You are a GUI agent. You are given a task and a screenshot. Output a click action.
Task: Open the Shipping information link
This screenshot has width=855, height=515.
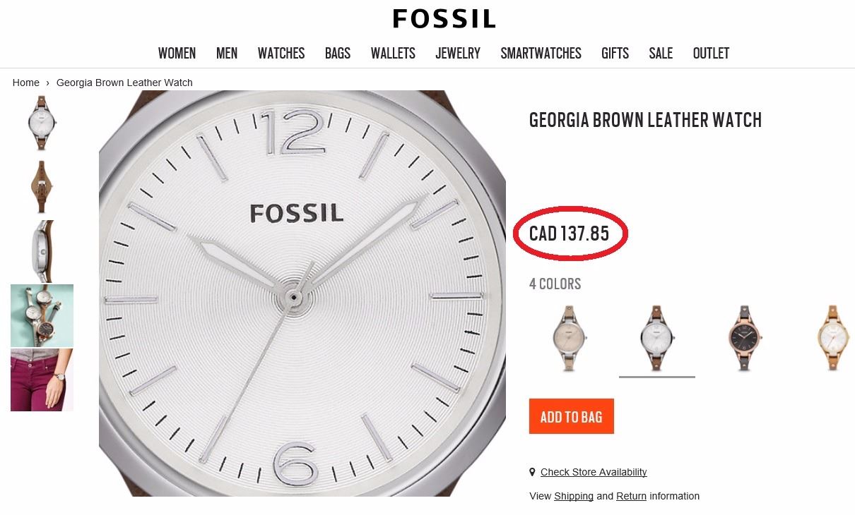(574, 496)
